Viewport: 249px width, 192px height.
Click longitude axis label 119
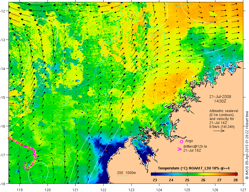coord(20,190)
